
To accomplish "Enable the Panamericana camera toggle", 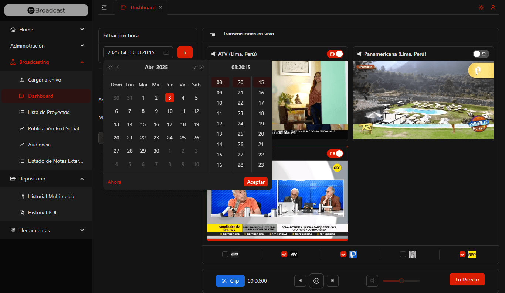I will [x=481, y=54].
